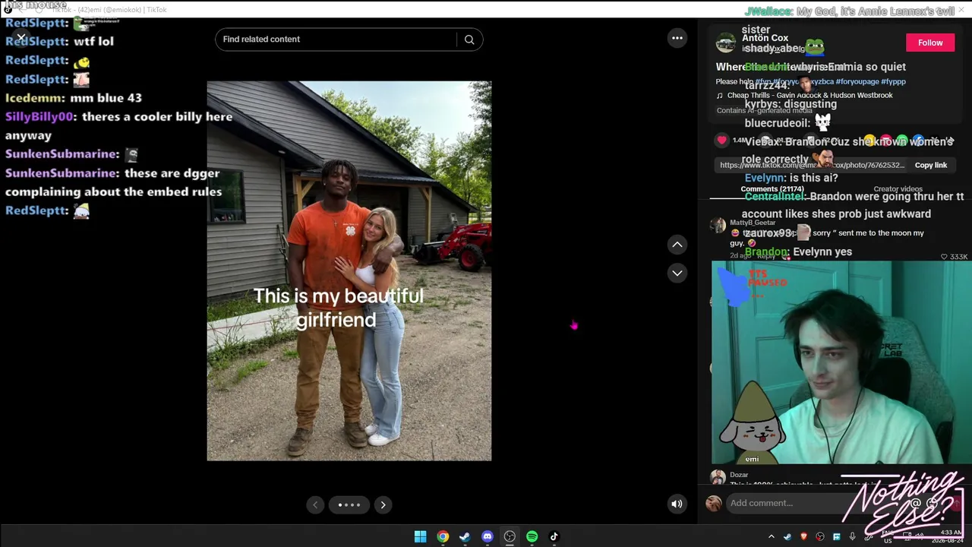The width and height of the screenshot is (972, 547).
Task: Open the Windows Start menu
Action: 420,537
